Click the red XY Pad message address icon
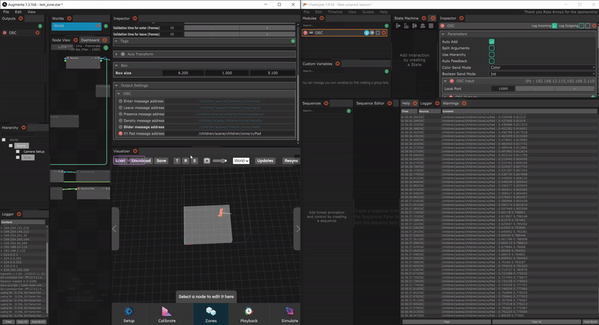 [120, 133]
